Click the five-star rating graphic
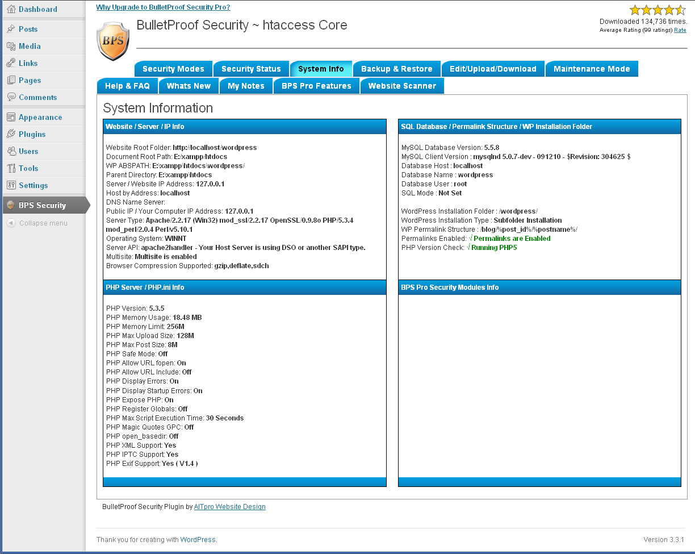695x554 pixels. coord(658,10)
